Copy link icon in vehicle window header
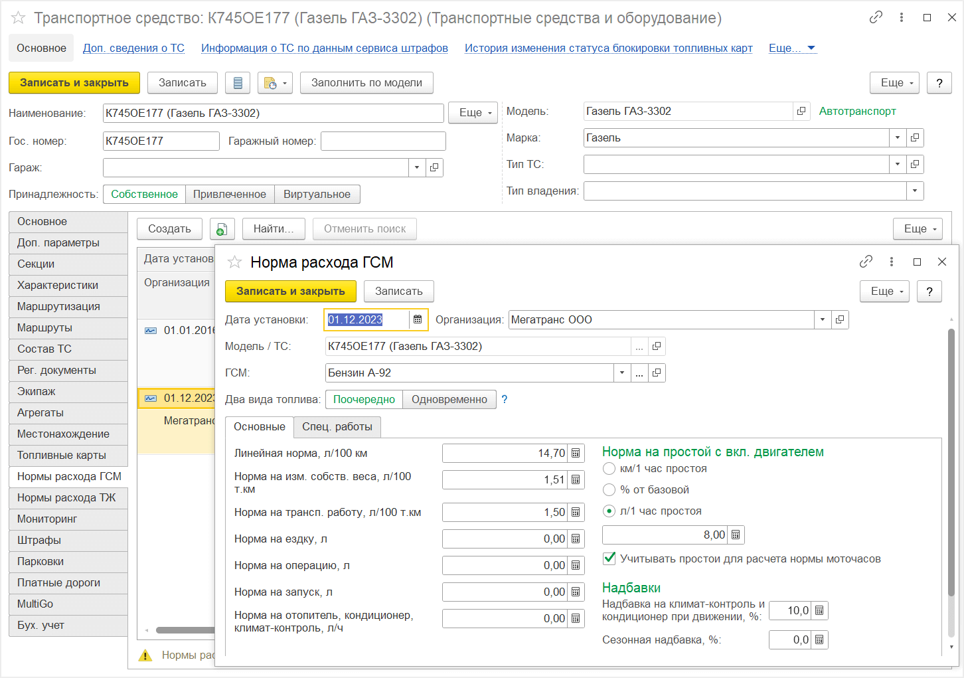The image size is (964, 678). click(x=876, y=17)
